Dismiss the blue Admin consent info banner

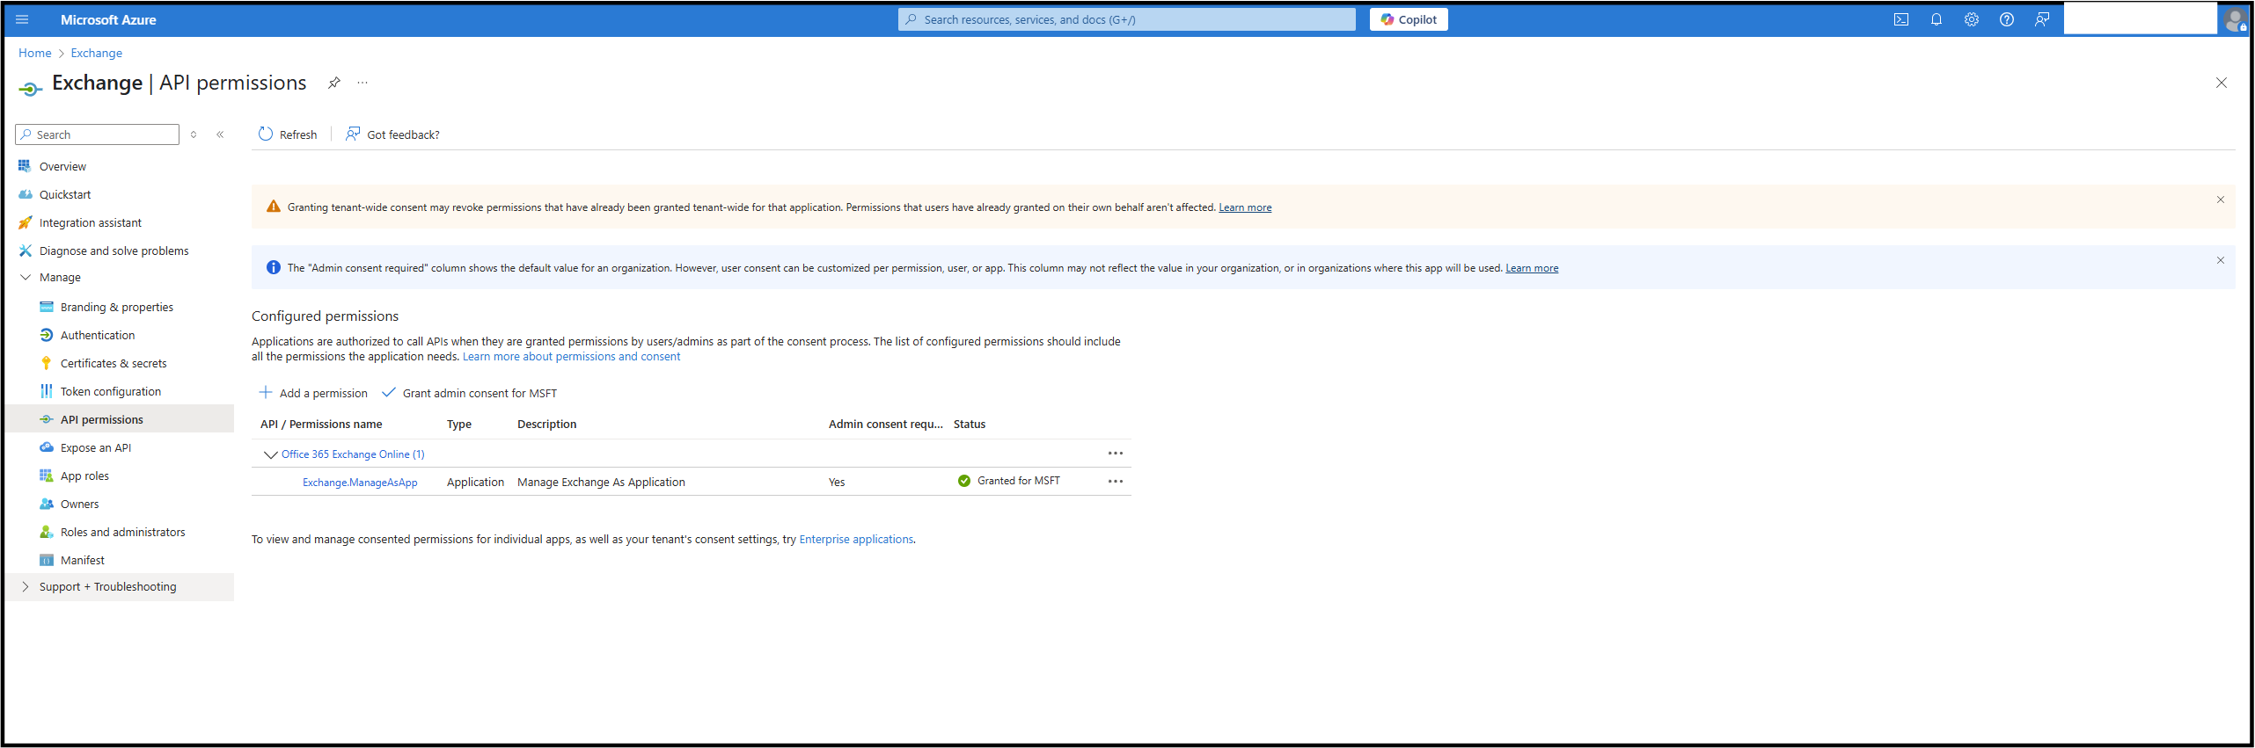click(x=2221, y=260)
